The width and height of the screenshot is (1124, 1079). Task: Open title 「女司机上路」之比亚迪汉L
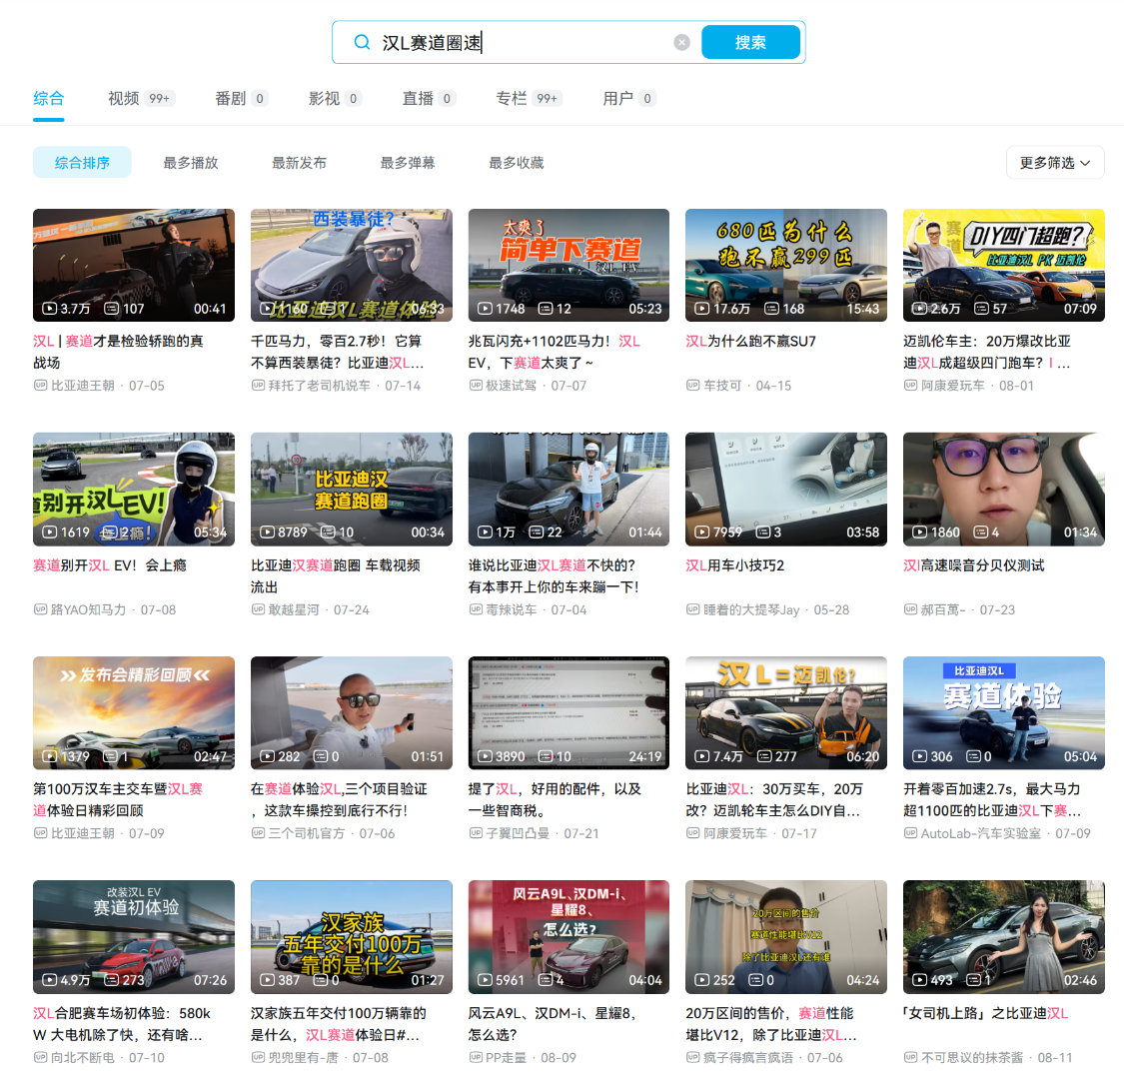pos(986,1014)
